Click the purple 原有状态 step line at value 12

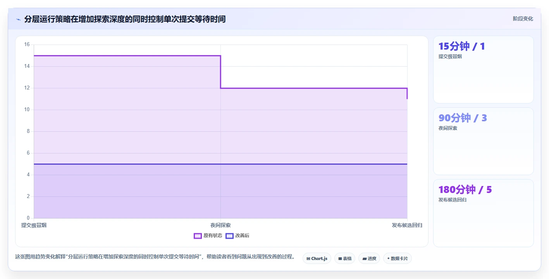tap(314, 88)
